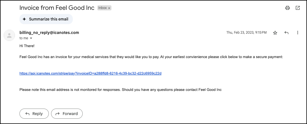
Task: Click the "to me" recipient text
Action: 24,38
